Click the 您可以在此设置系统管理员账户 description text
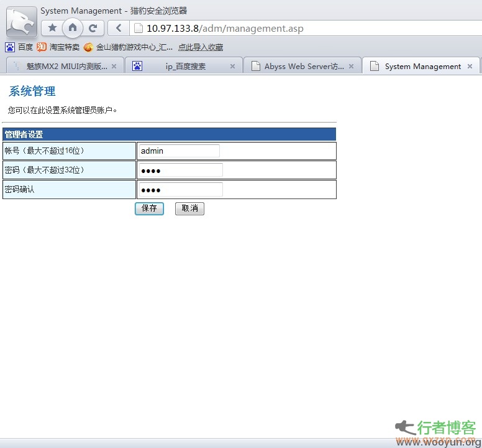 click(62, 110)
